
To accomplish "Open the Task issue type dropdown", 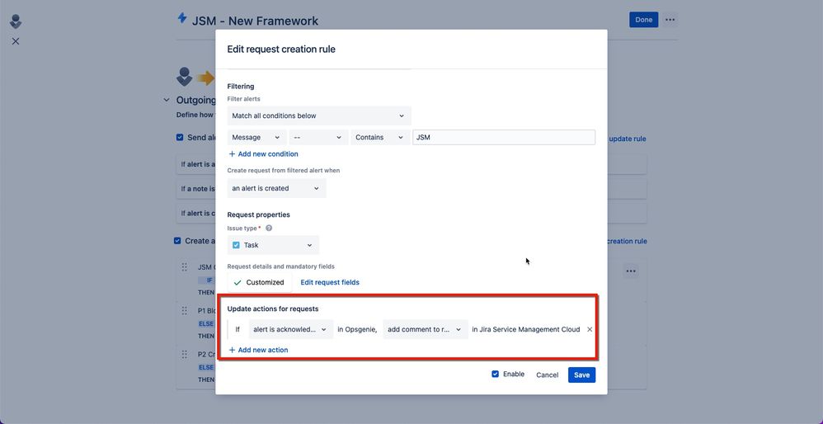I will (273, 245).
